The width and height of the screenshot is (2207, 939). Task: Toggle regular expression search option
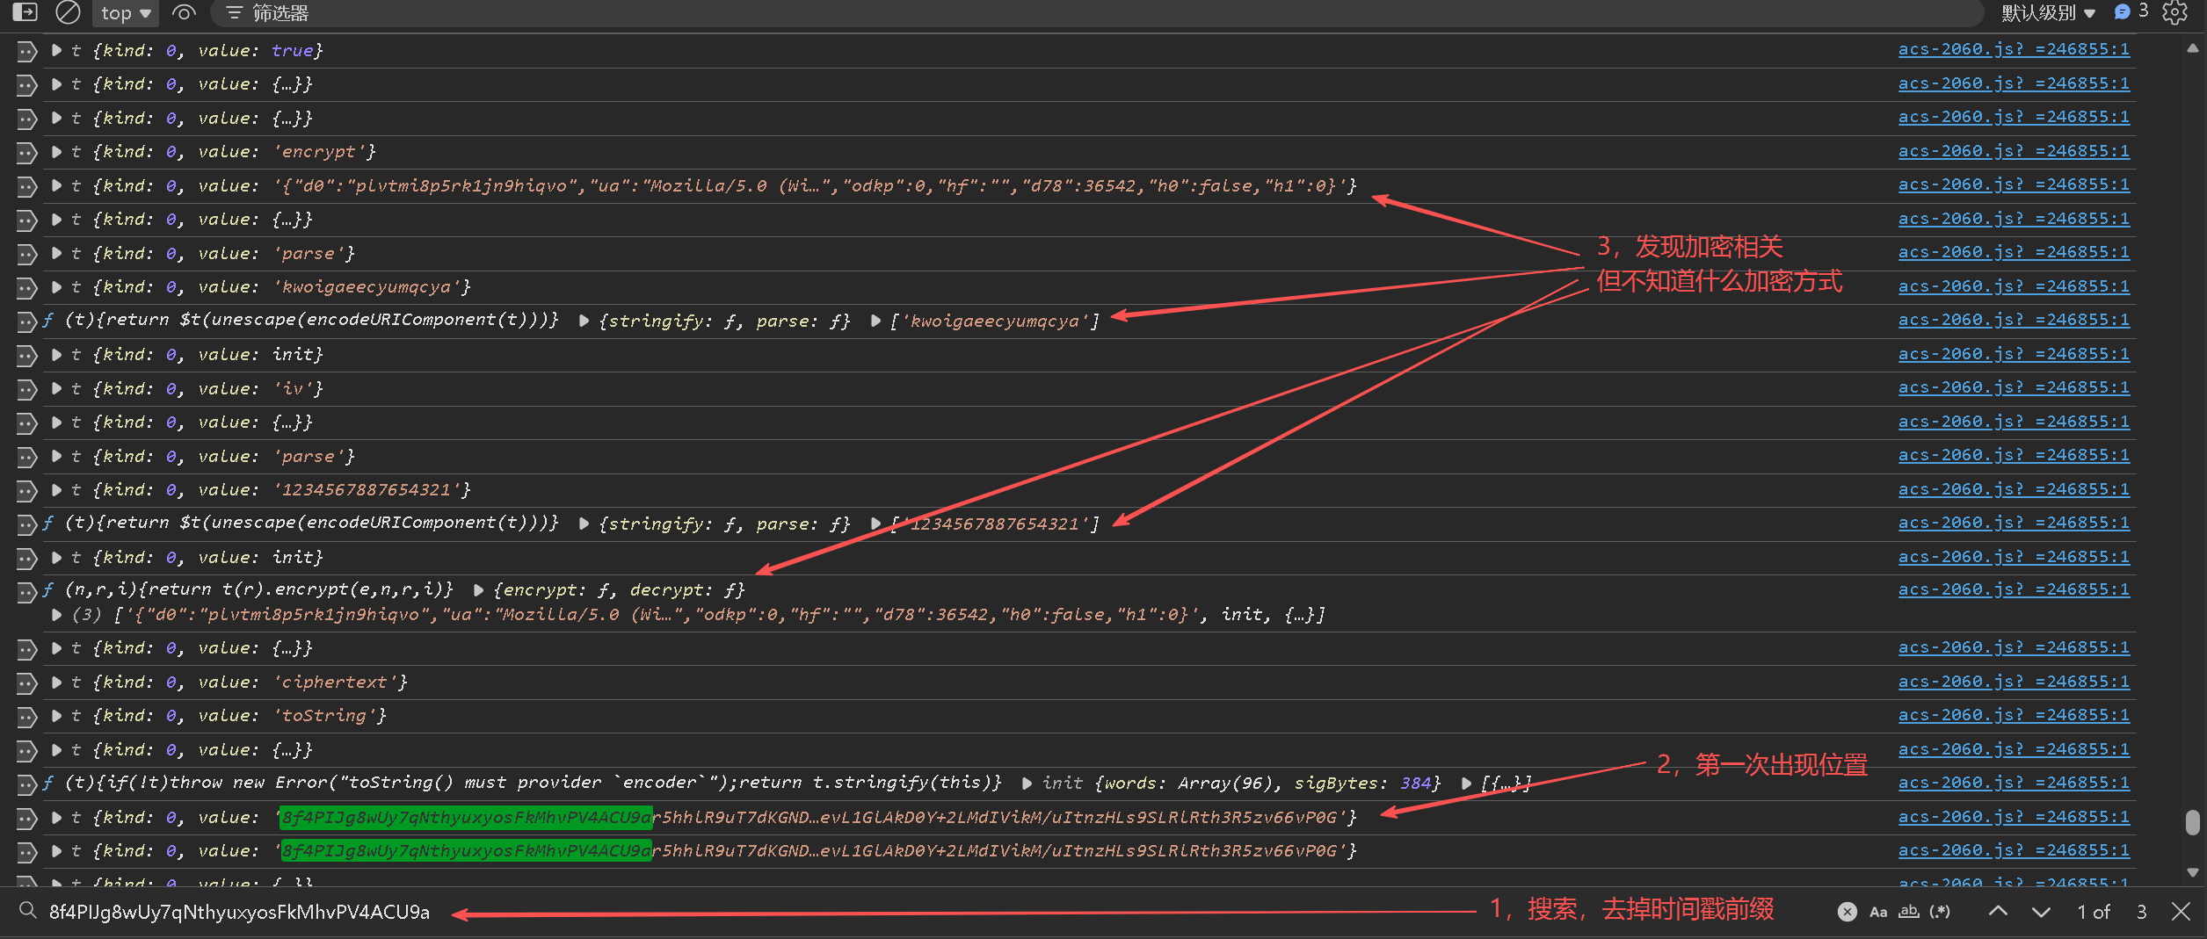(x=1940, y=912)
